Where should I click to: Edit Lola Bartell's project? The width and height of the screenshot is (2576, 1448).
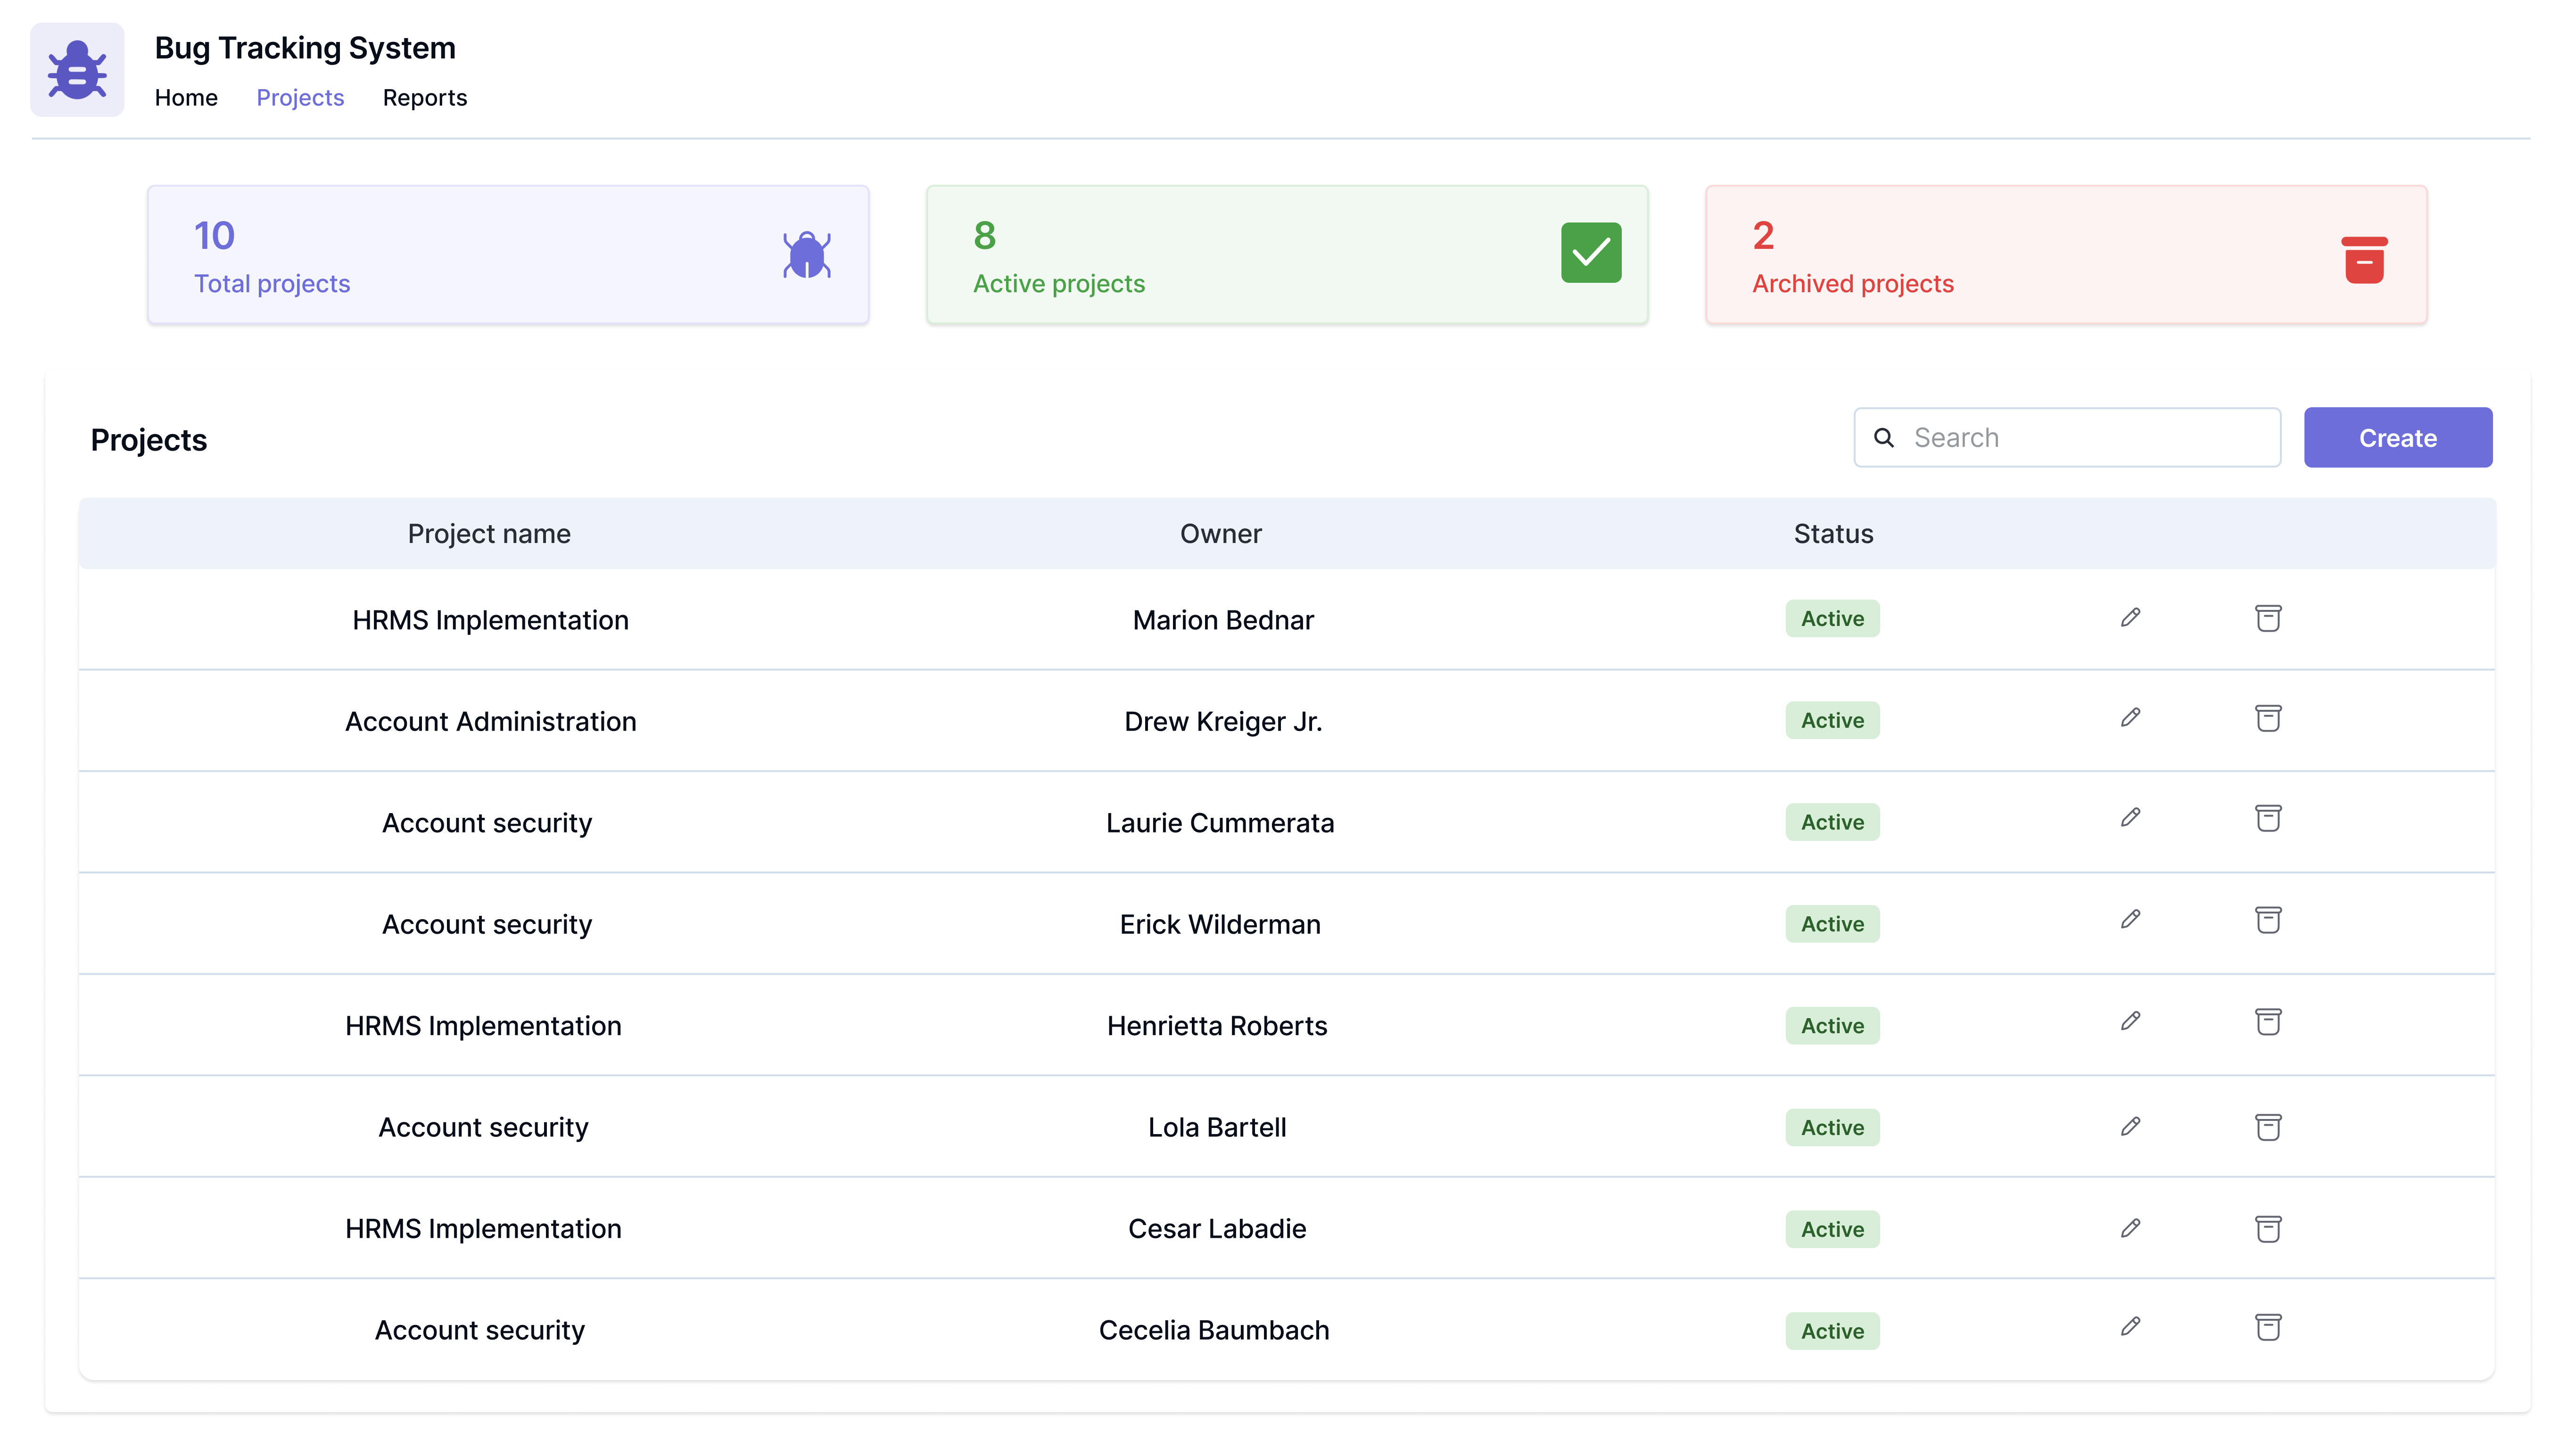click(2130, 1127)
